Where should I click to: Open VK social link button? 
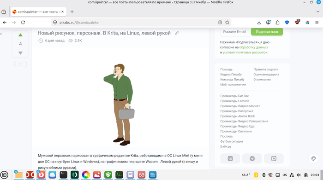pos(230,158)
